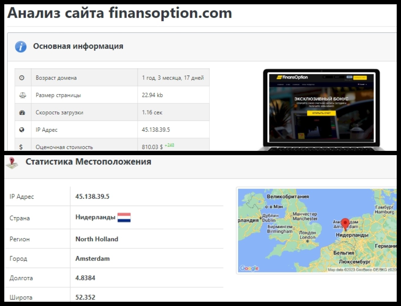Click the green +248 change indicator

pos(169,145)
